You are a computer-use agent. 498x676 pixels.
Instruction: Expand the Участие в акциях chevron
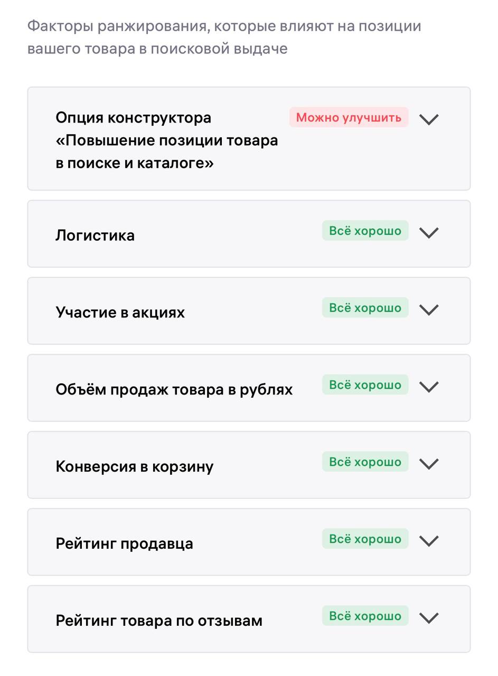(429, 309)
